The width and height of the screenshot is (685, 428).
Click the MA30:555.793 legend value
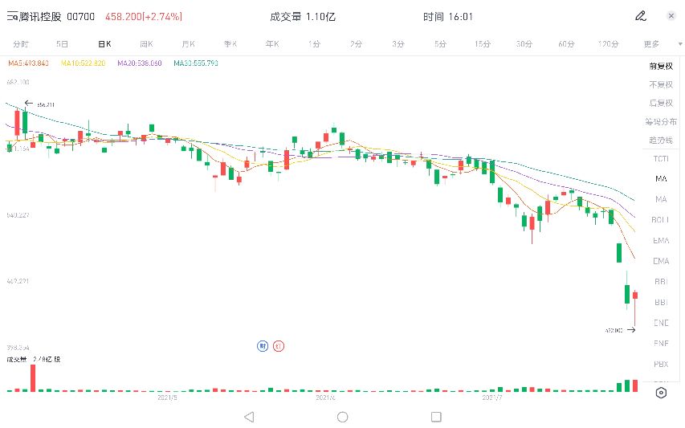(196, 63)
